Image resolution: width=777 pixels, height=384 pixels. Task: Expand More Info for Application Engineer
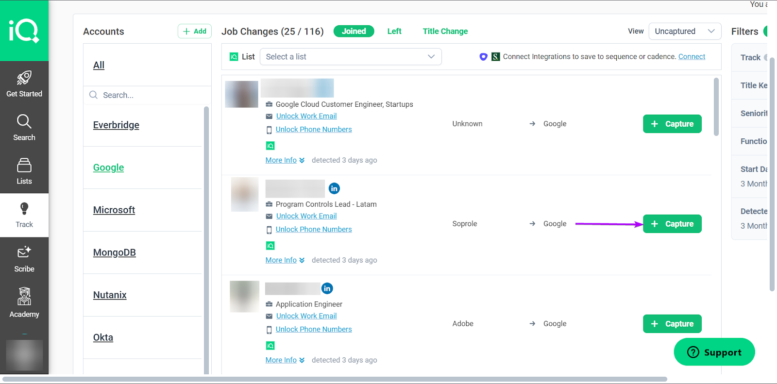click(x=285, y=360)
